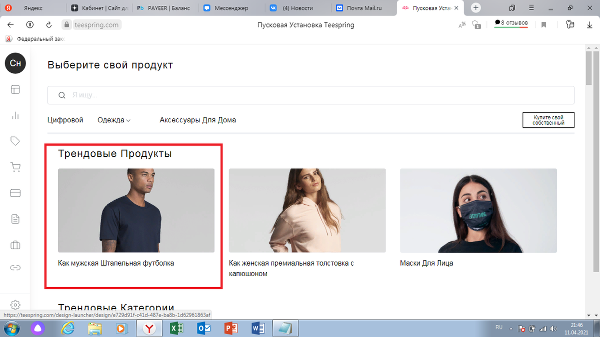Screen dimensions: 600x337
Task: Click Как женская премиальная толстовка title
Action: [291, 268]
